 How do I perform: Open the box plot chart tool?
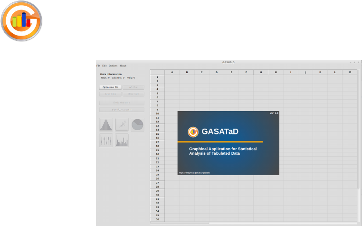coord(106,141)
